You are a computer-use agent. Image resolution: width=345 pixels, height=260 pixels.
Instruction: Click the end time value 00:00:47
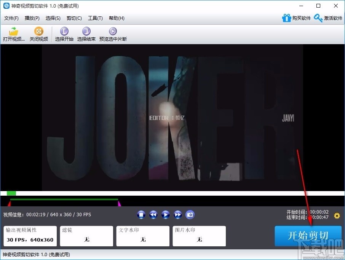(319, 217)
